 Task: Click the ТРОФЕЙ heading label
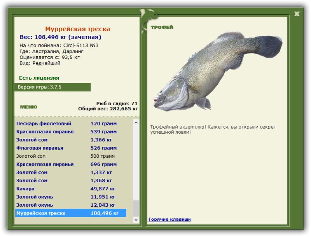[162, 27]
